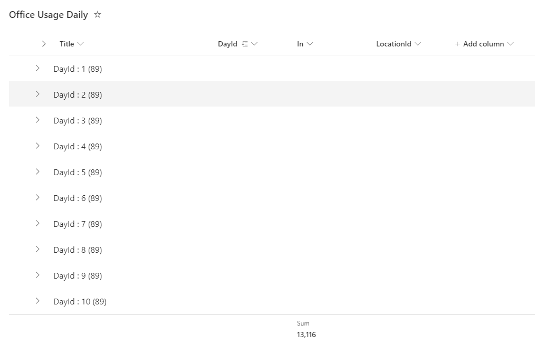
Task: Expand the DayId : 2 group
Action: coord(37,94)
